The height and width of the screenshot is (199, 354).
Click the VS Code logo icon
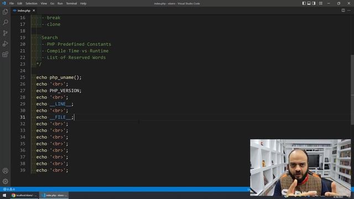point(4,3)
